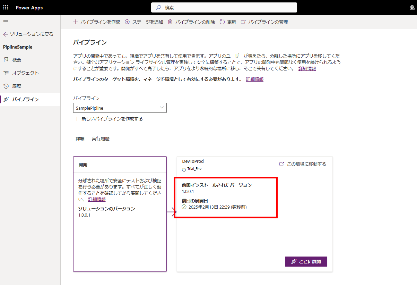The image size is (417, 285).
Task: Click ステージを追加 in the toolbar
Action: click(144, 22)
